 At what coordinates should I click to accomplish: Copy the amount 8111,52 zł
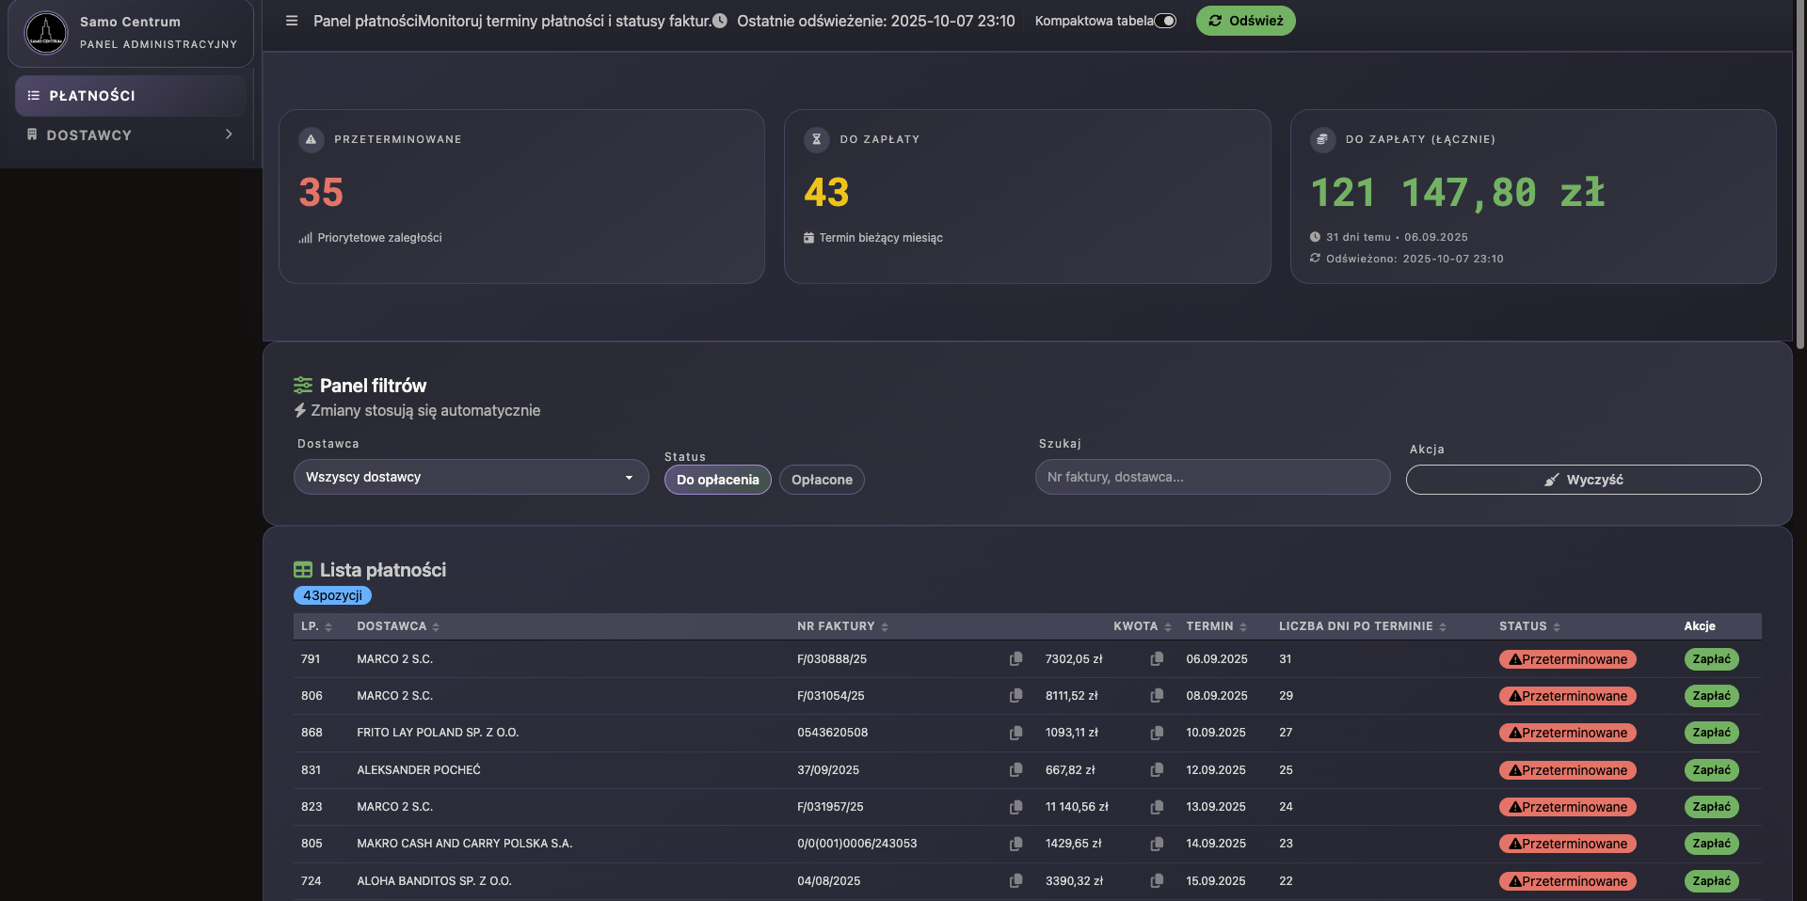1157,696
